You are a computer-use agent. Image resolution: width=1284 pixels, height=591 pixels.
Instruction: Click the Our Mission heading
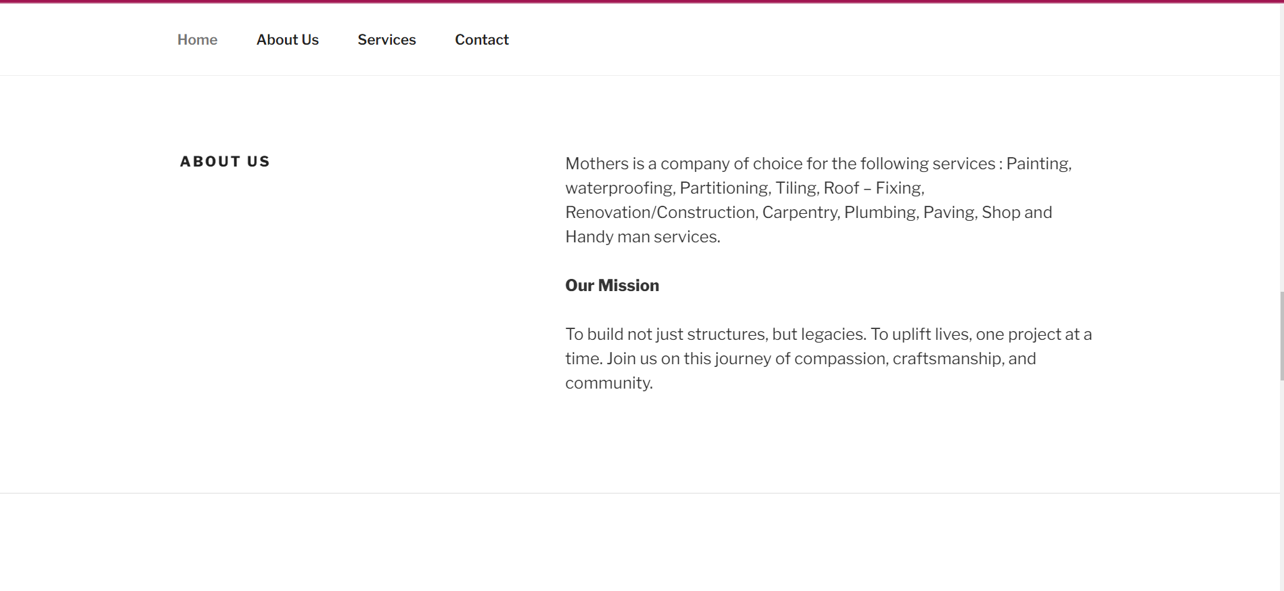click(x=612, y=286)
